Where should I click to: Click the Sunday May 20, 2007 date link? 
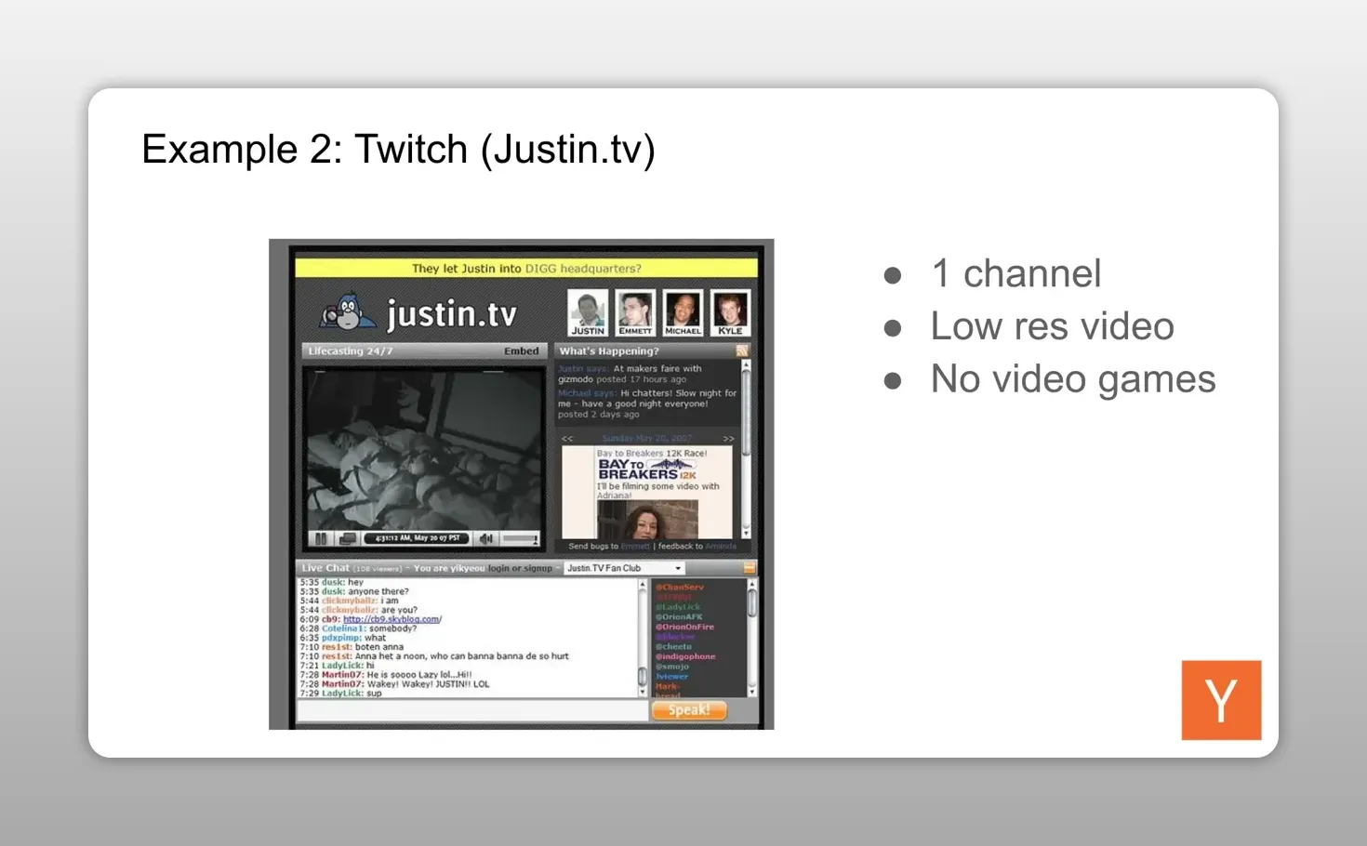pyautogui.click(x=646, y=438)
